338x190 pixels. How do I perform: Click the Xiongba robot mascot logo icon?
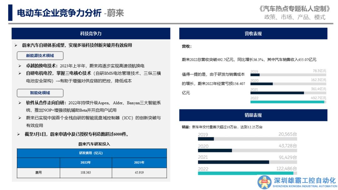point(265,182)
